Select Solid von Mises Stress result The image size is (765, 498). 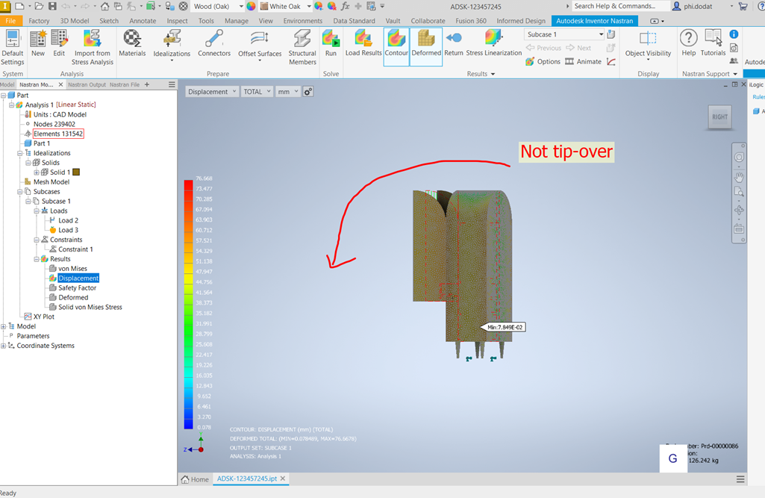click(90, 307)
